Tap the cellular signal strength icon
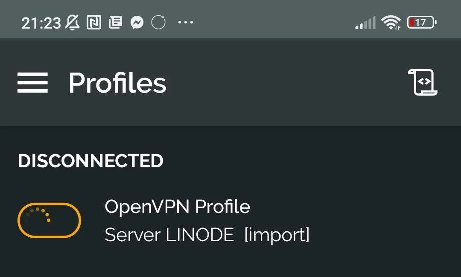461x277 pixels. click(x=365, y=23)
